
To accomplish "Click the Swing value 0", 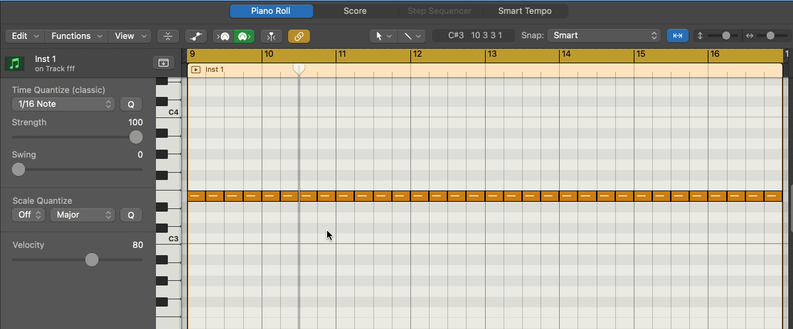I will click(x=140, y=155).
